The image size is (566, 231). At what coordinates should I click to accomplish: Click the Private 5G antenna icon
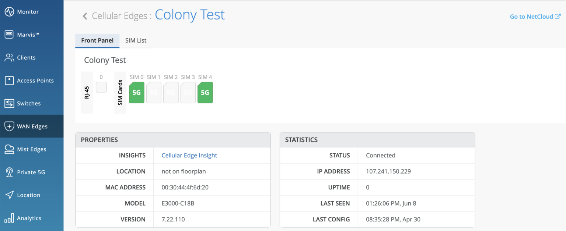click(9, 172)
